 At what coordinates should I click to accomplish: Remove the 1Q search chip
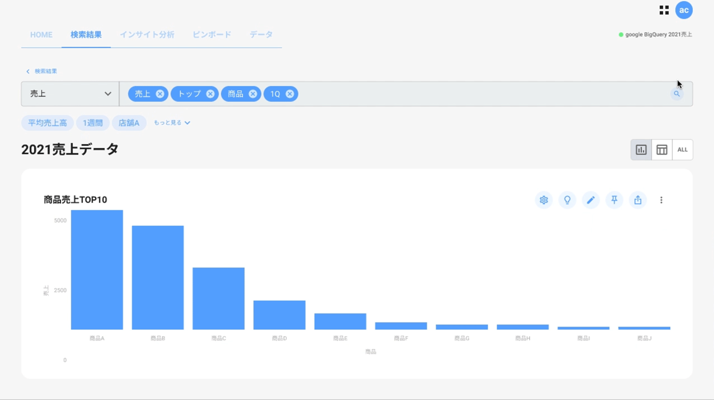(x=290, y=94)
